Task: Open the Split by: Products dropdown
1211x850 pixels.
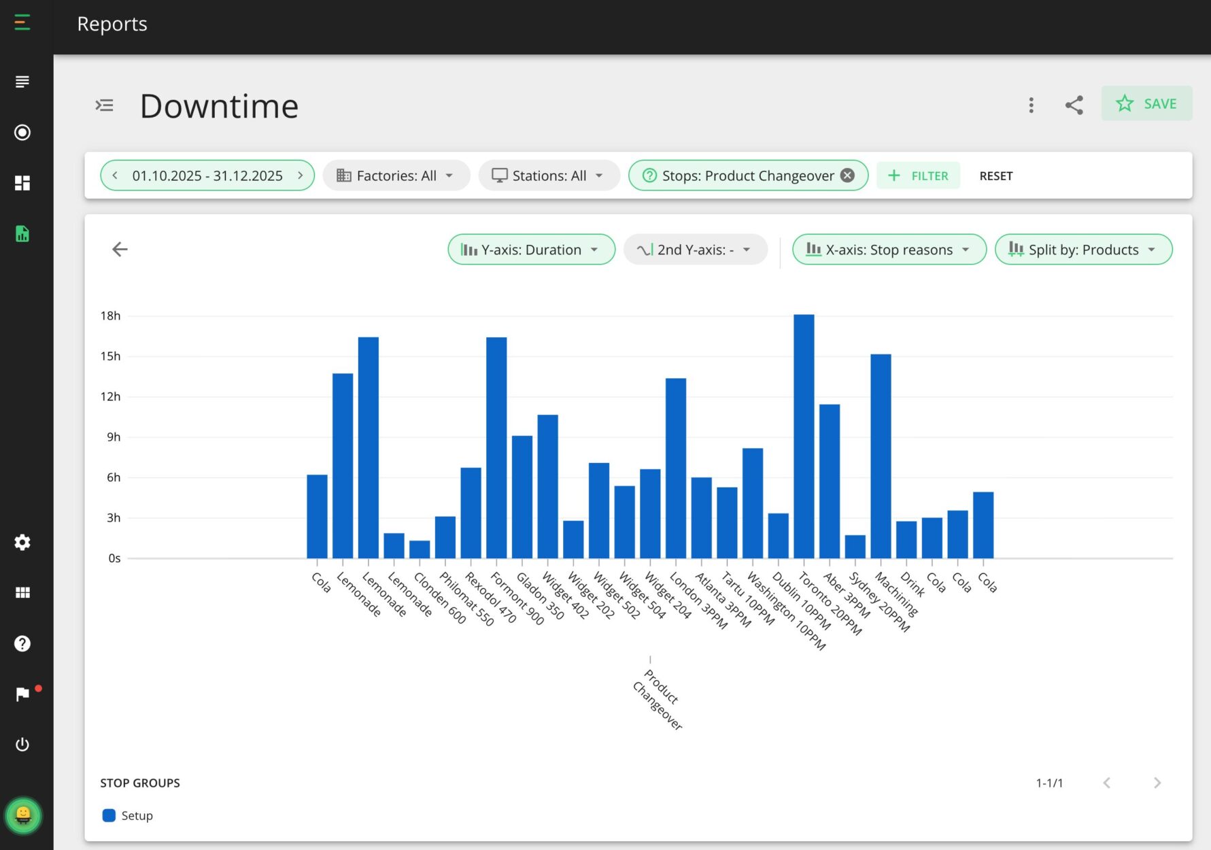Action: [x=1082, y=249]
